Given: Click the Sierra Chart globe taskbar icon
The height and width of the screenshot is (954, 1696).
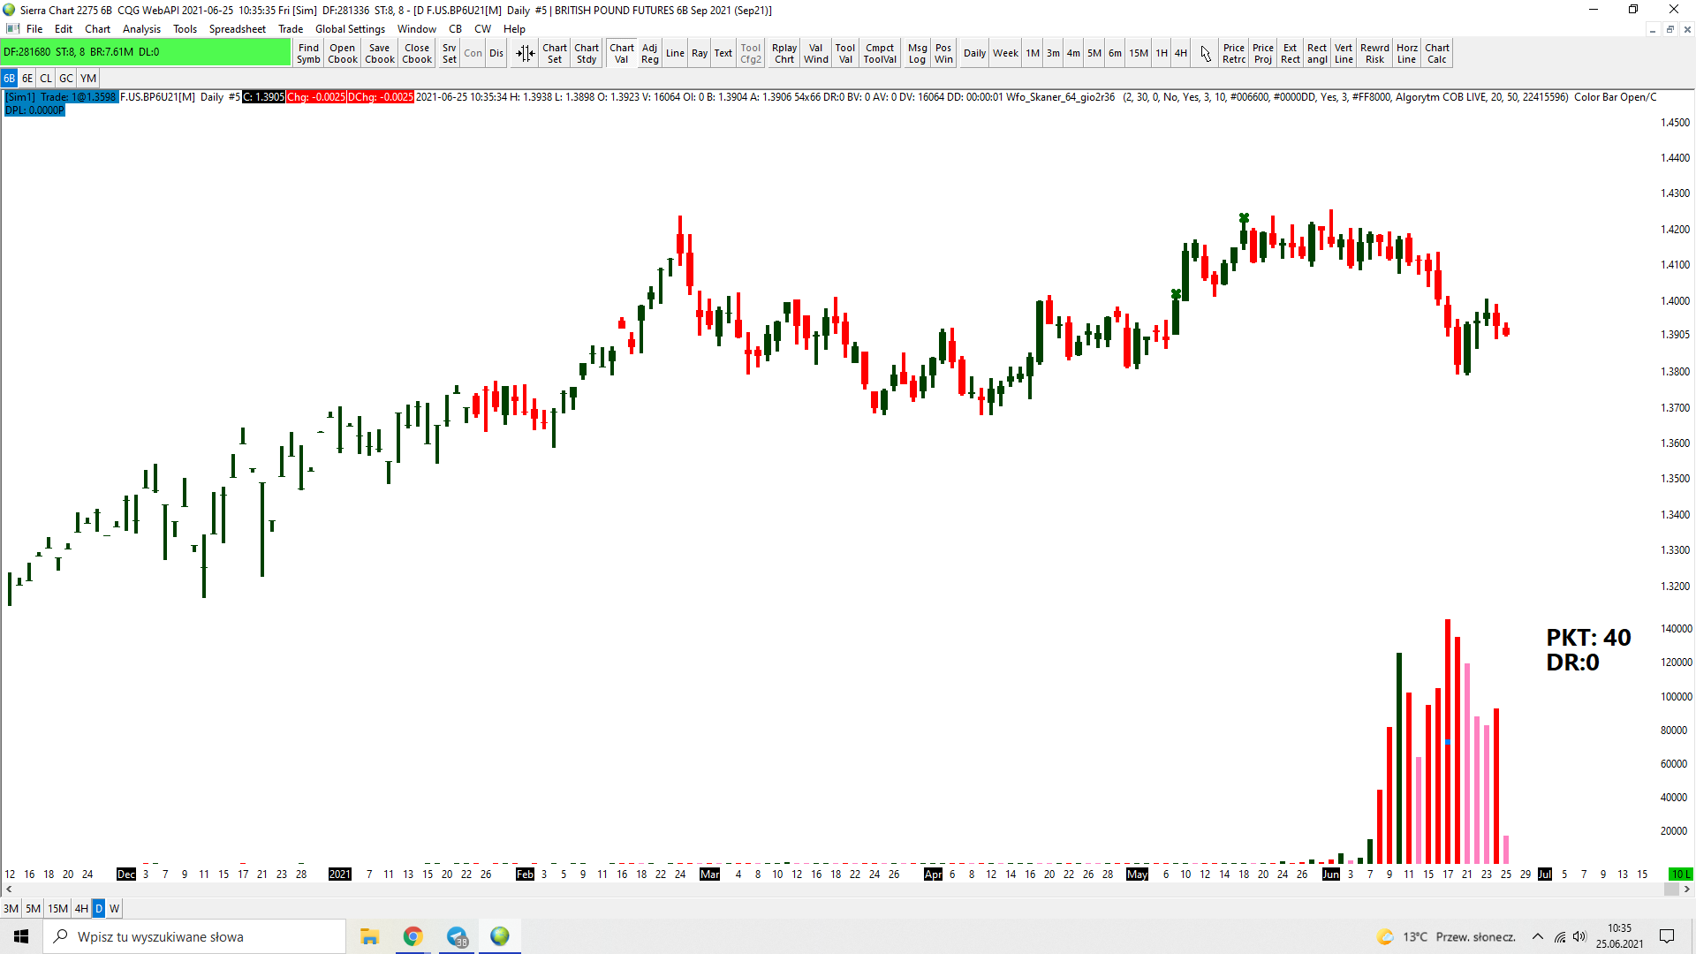Looking at the screenshot, I should (x=500, y=936).
